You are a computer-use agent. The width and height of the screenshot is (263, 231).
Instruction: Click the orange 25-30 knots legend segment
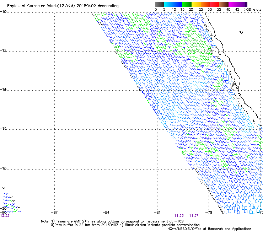[x=205, y=4]
